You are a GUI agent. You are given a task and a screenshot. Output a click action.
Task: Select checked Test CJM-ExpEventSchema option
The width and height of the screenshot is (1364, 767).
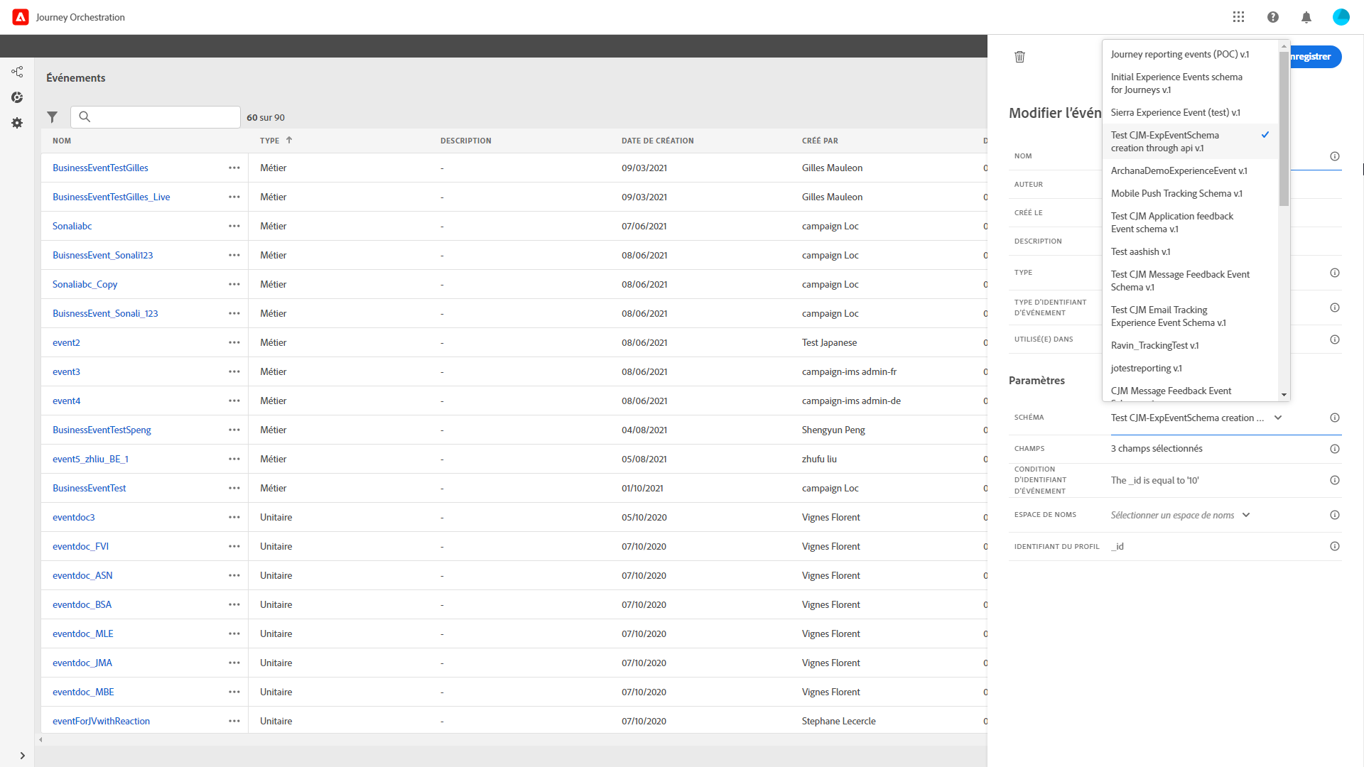1165,141
